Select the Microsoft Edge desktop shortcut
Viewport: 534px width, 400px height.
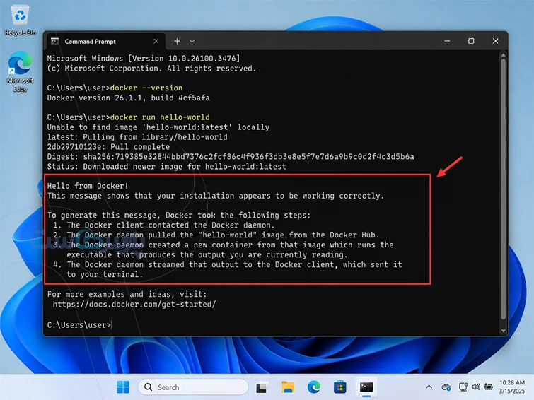tap(20, 72)
